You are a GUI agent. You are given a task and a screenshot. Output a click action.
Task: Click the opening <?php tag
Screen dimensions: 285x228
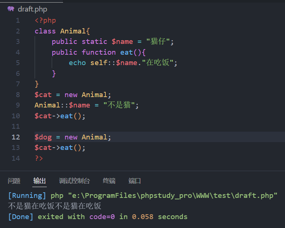(45, 20)
